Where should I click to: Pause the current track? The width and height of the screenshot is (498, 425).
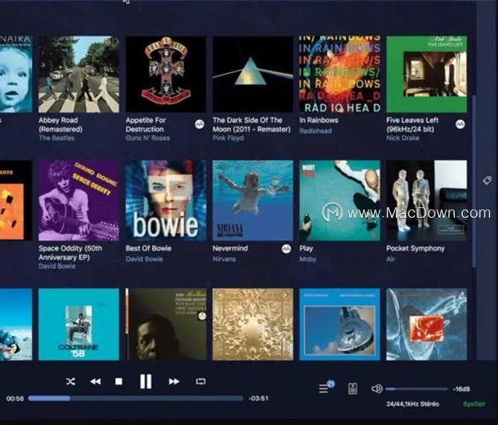point(146,382)
